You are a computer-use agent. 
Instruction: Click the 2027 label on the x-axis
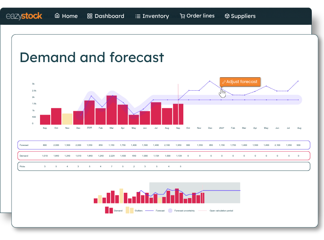tap(221, 128)
